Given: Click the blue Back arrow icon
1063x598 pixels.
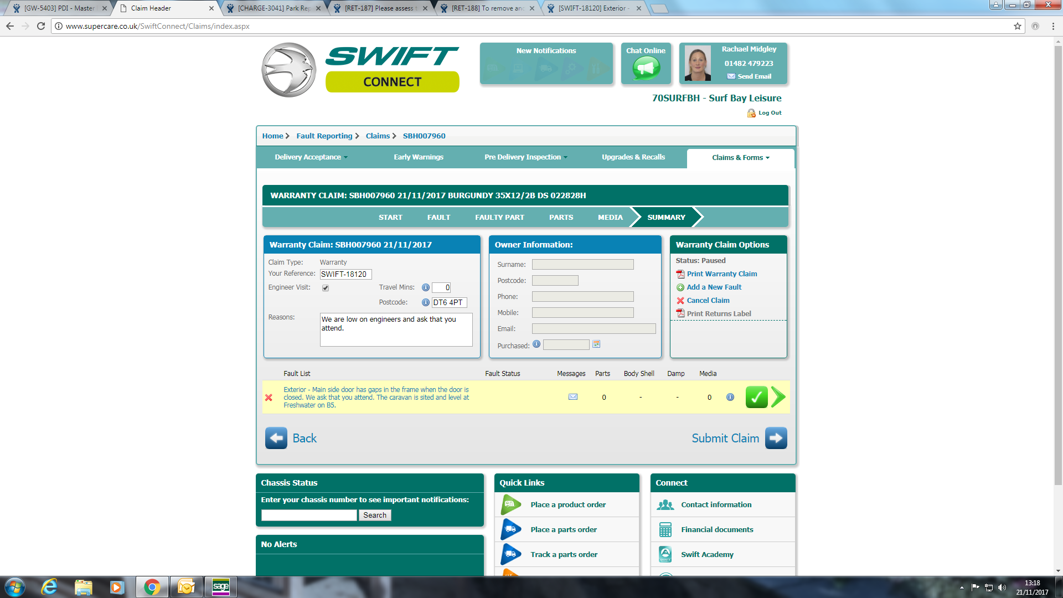Looking at the screenshot, I should coord(276,438).
